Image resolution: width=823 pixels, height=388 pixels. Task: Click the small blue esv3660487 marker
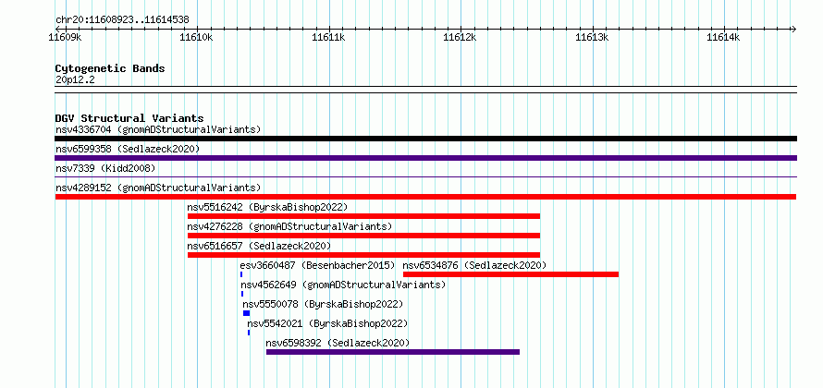[x=241, y=274]
